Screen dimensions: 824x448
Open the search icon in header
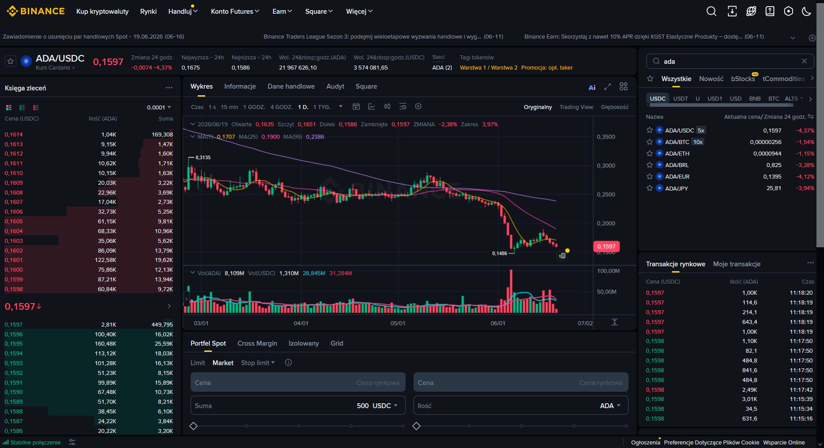(x=711, y=12)
